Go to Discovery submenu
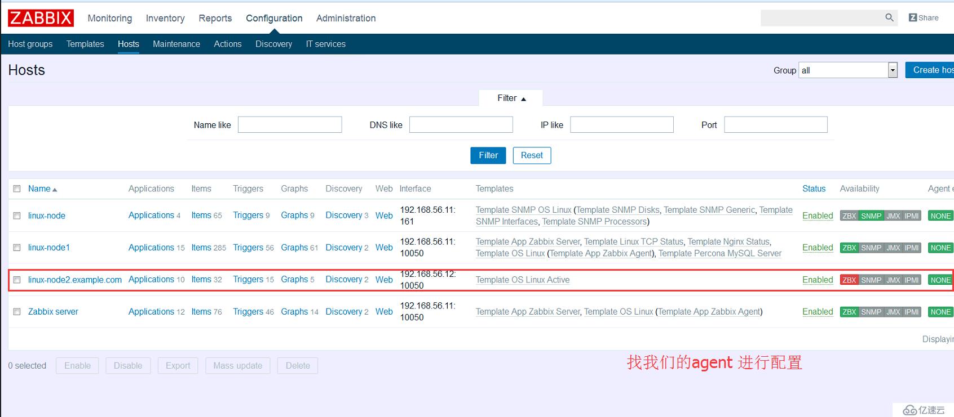 coord(273,44)
